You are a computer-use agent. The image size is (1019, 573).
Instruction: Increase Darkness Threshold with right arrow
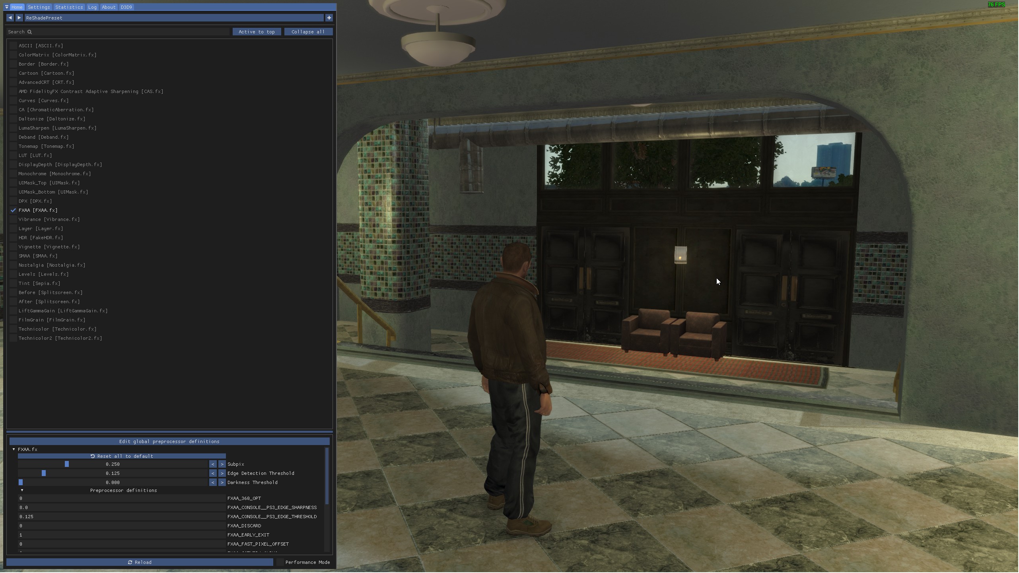pyautogui.click(x=222, y=483)
